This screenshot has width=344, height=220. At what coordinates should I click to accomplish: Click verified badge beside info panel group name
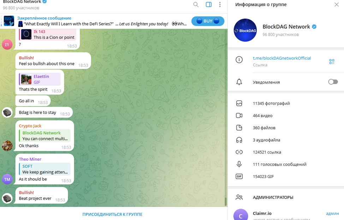tap(314, 27)
